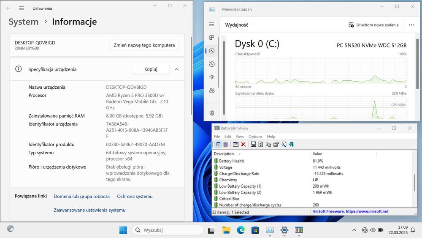Open Domena lub grupa robocza link
Image resolution: width=422 pixels, height=238 pixels.
pos(81,197)
